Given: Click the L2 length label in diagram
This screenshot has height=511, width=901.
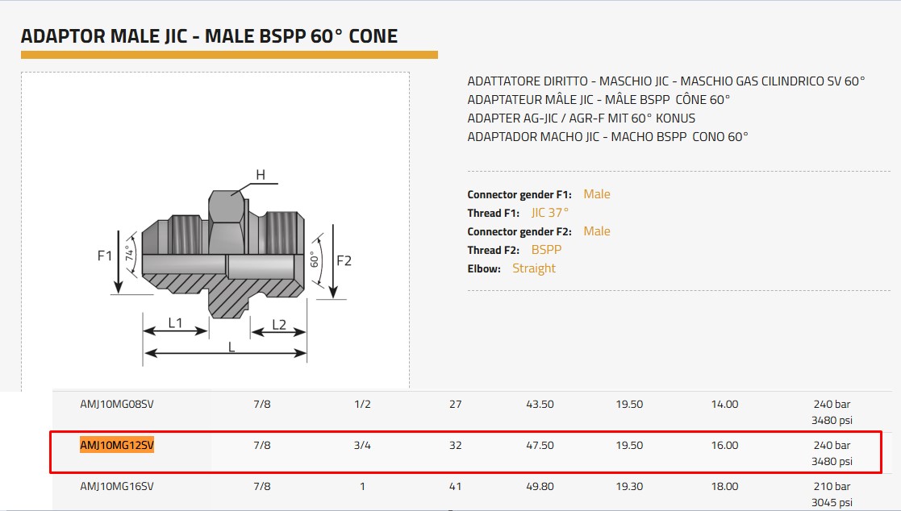Looking at the screenshot, I should [x=278, y=324].
